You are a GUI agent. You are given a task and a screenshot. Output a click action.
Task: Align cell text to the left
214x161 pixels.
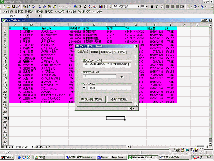167,7
